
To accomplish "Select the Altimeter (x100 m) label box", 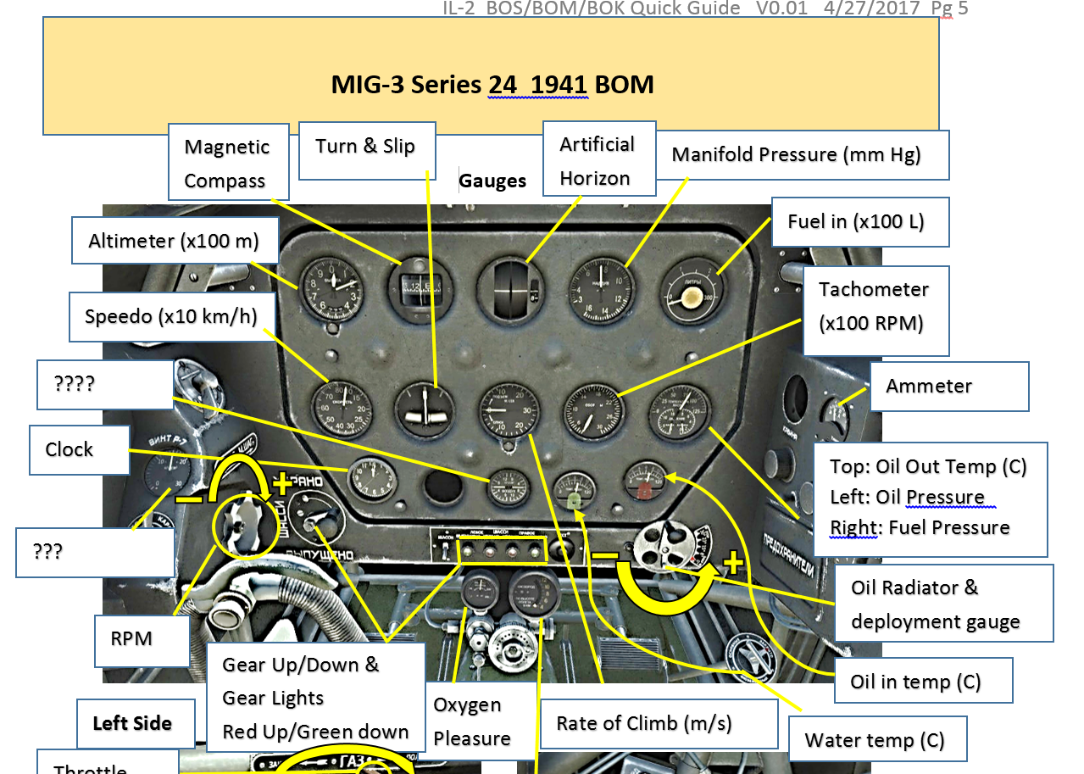I will 176,240.
